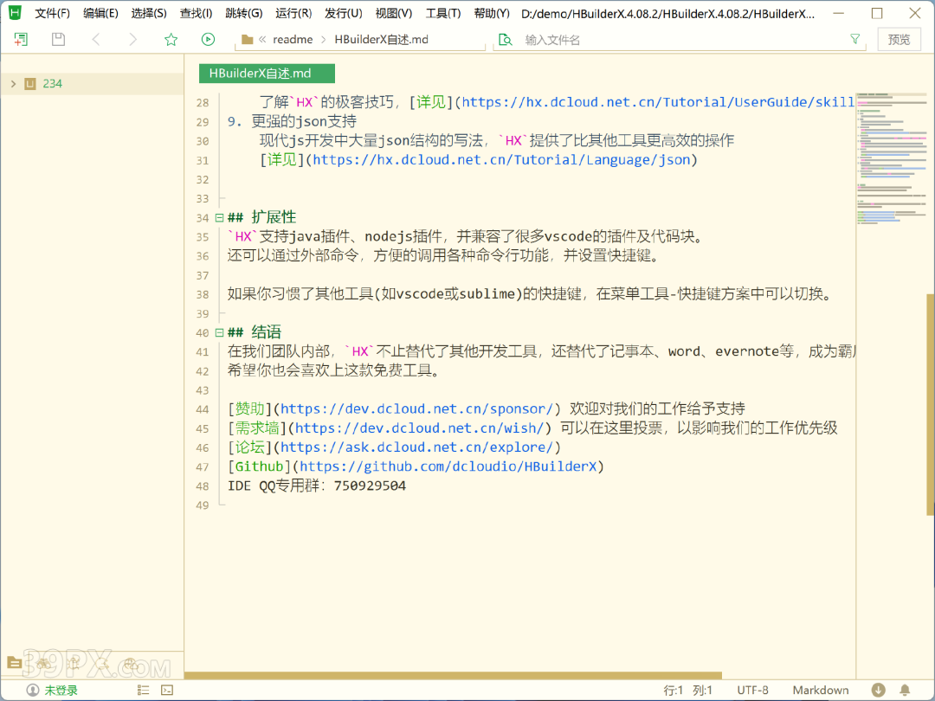Screen dimensions: 935x701
Task: Go back with the left arrow
Action: pyautogui.click(x=95, y=39)
